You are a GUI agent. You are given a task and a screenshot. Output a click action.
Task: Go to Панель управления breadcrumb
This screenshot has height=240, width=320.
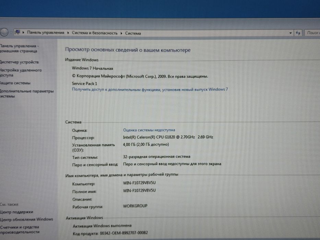46,33
